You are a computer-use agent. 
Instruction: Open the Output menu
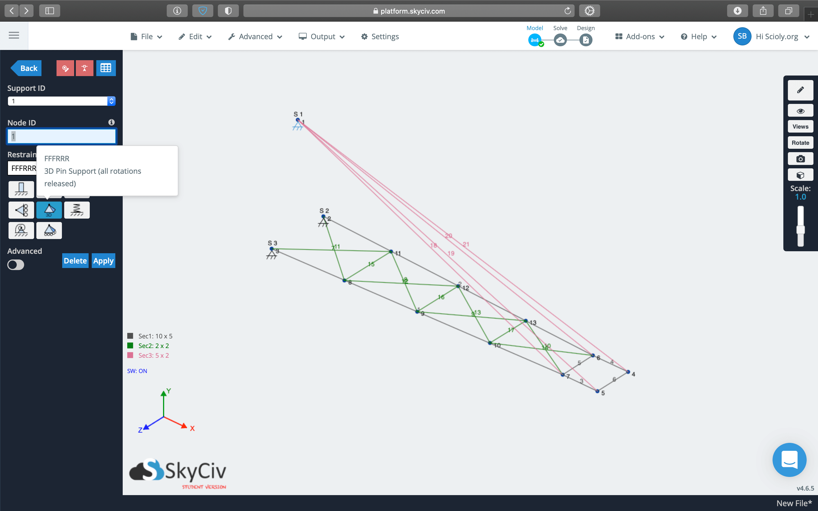322,37
